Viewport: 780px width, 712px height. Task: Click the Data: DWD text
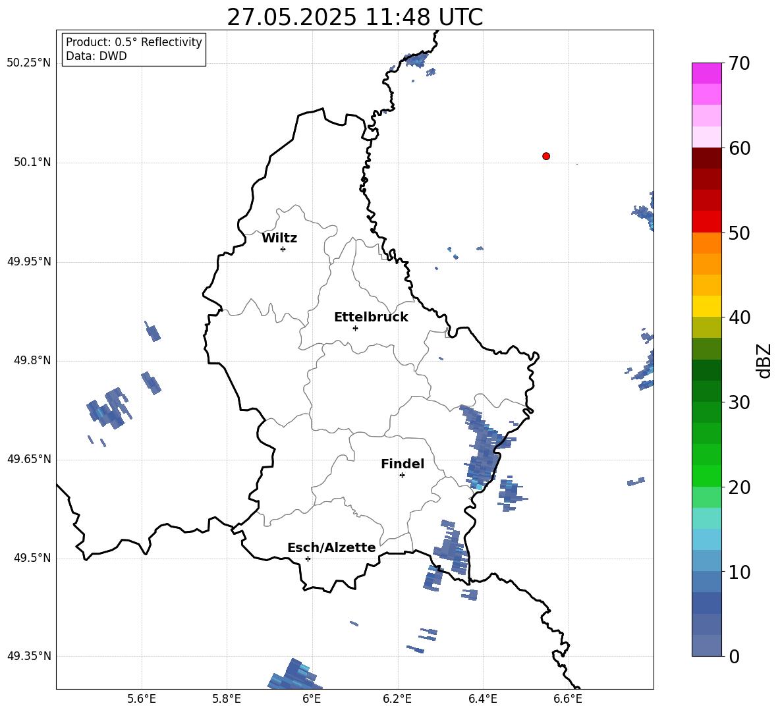click(96, 56)
